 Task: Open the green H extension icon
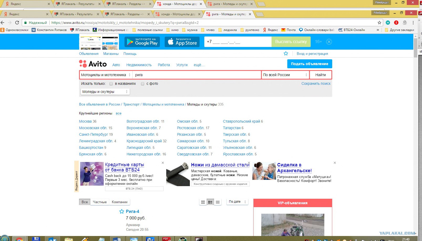[388, 23]
